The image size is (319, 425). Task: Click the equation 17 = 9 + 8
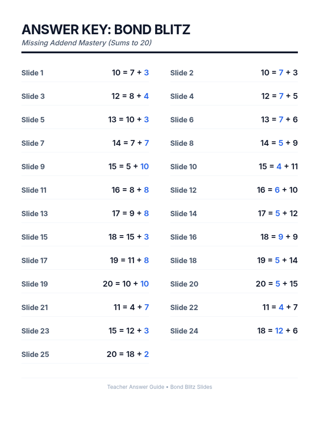point(130,214)
